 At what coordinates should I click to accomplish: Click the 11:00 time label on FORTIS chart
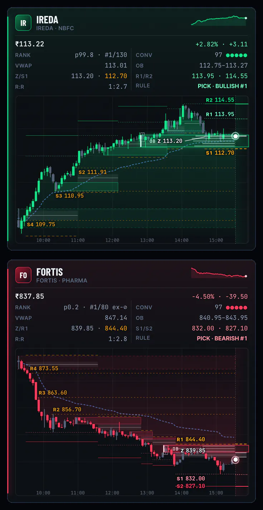point(78,493)
